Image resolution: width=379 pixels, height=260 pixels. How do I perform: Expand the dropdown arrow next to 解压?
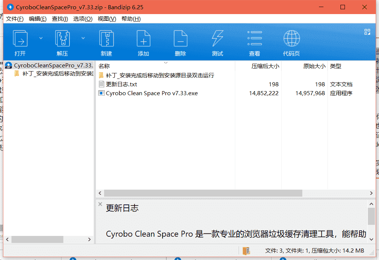pos(83,38)
